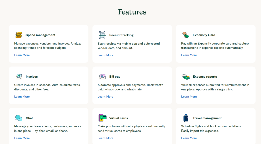This screenshot has height=144, width=261.
Task: Open Learn More under Spend management
Action: (x=22, y=55)
